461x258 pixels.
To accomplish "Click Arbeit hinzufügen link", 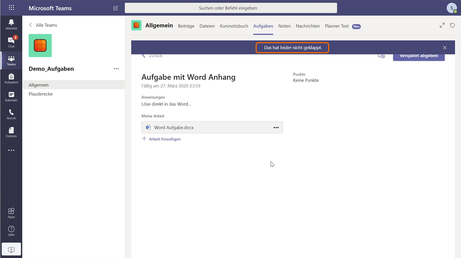I will [x=164, y=139].
